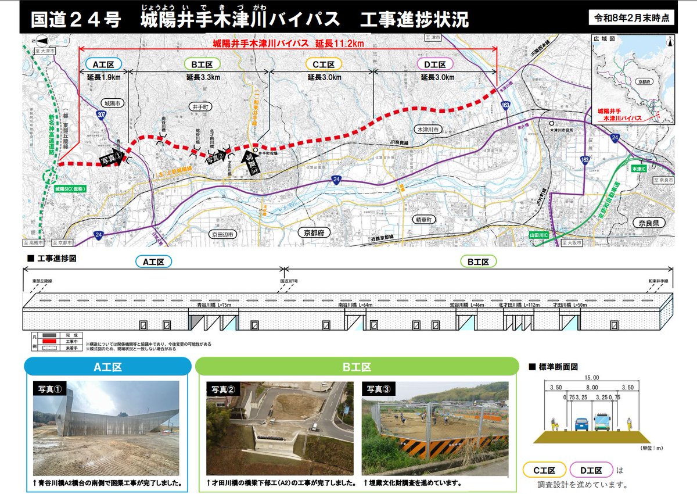Click the yellow C工区 pill beside 標準断面図
This screenshot has width=697, height=494.
544,470
